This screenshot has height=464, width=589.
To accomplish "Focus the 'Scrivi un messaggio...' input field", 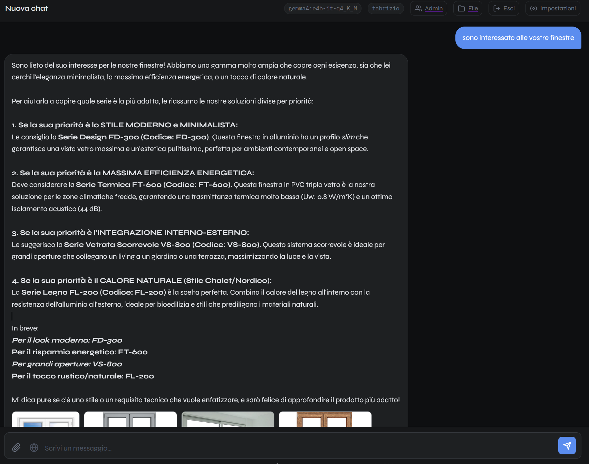I will coord(297,448).
